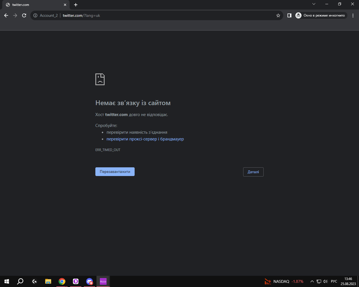Select the twitter.com tab

point(36,5)
